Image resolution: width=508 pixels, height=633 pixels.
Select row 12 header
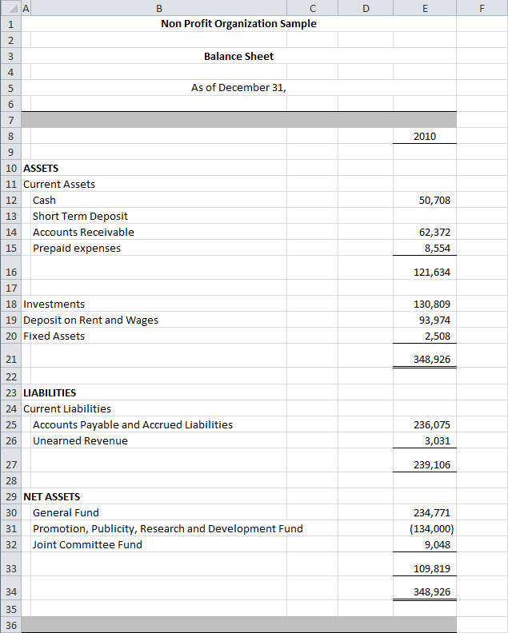coord(10,200)
